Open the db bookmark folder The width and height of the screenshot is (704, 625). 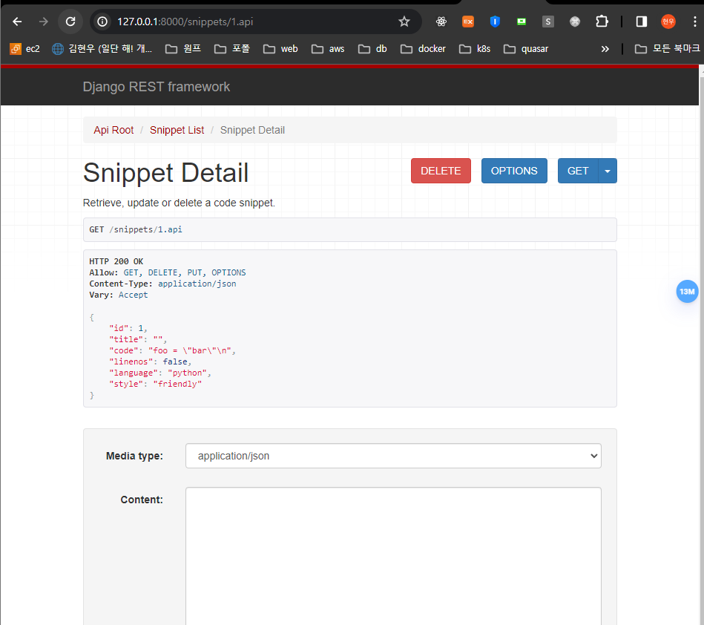(x=372, y=48)
